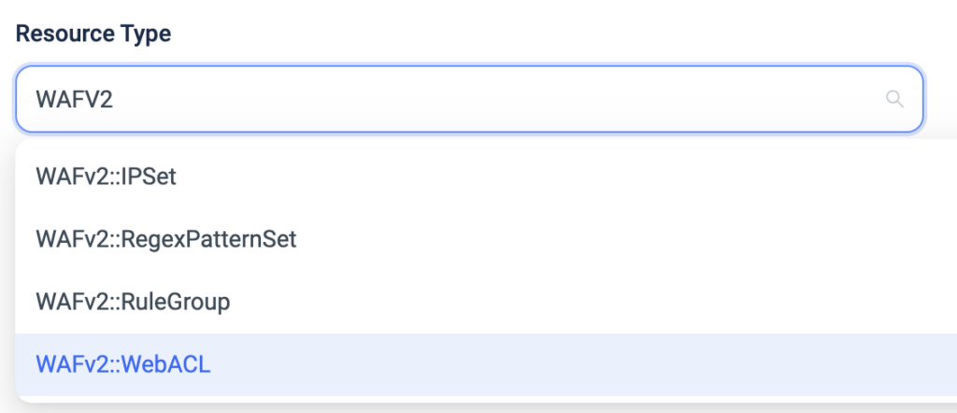Select third suggestion WAFv2::RuleGroup

[x=486, y=302]
